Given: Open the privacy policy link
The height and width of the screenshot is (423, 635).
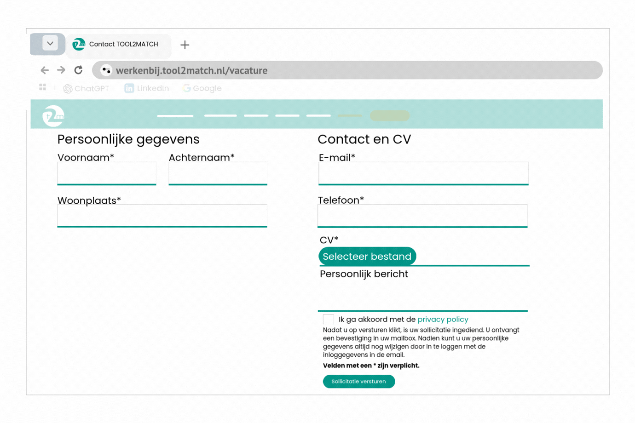Looking at the screenshot, I should 443,320.
